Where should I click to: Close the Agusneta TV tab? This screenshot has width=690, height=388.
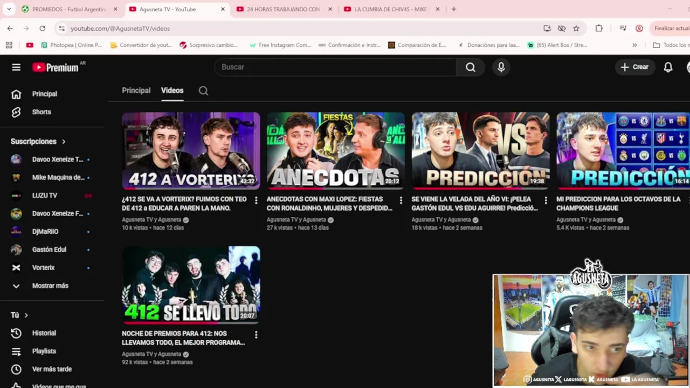click(223, 9)
